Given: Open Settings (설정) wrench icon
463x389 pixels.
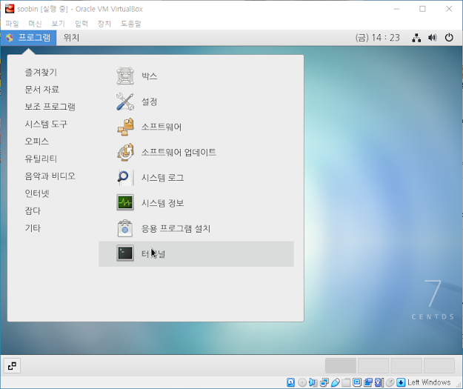Looking at the screenshot, I should point(125,102).
